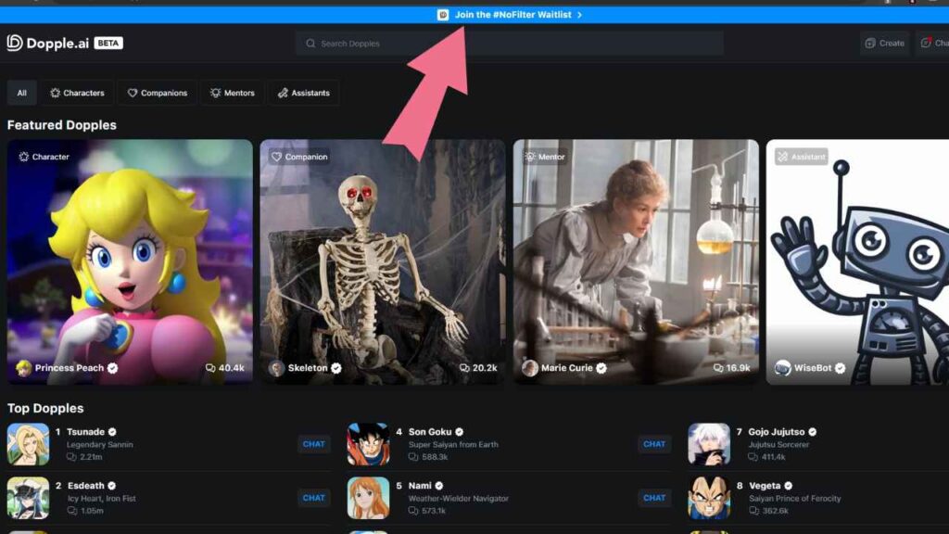Screen dimensions: 949x534
Task: Chat with Son Goku using CHAT button
Action: pos(654,444)
